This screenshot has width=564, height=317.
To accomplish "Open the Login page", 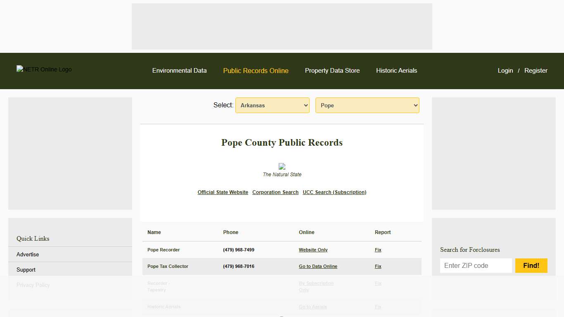I will tap(505, 71).
